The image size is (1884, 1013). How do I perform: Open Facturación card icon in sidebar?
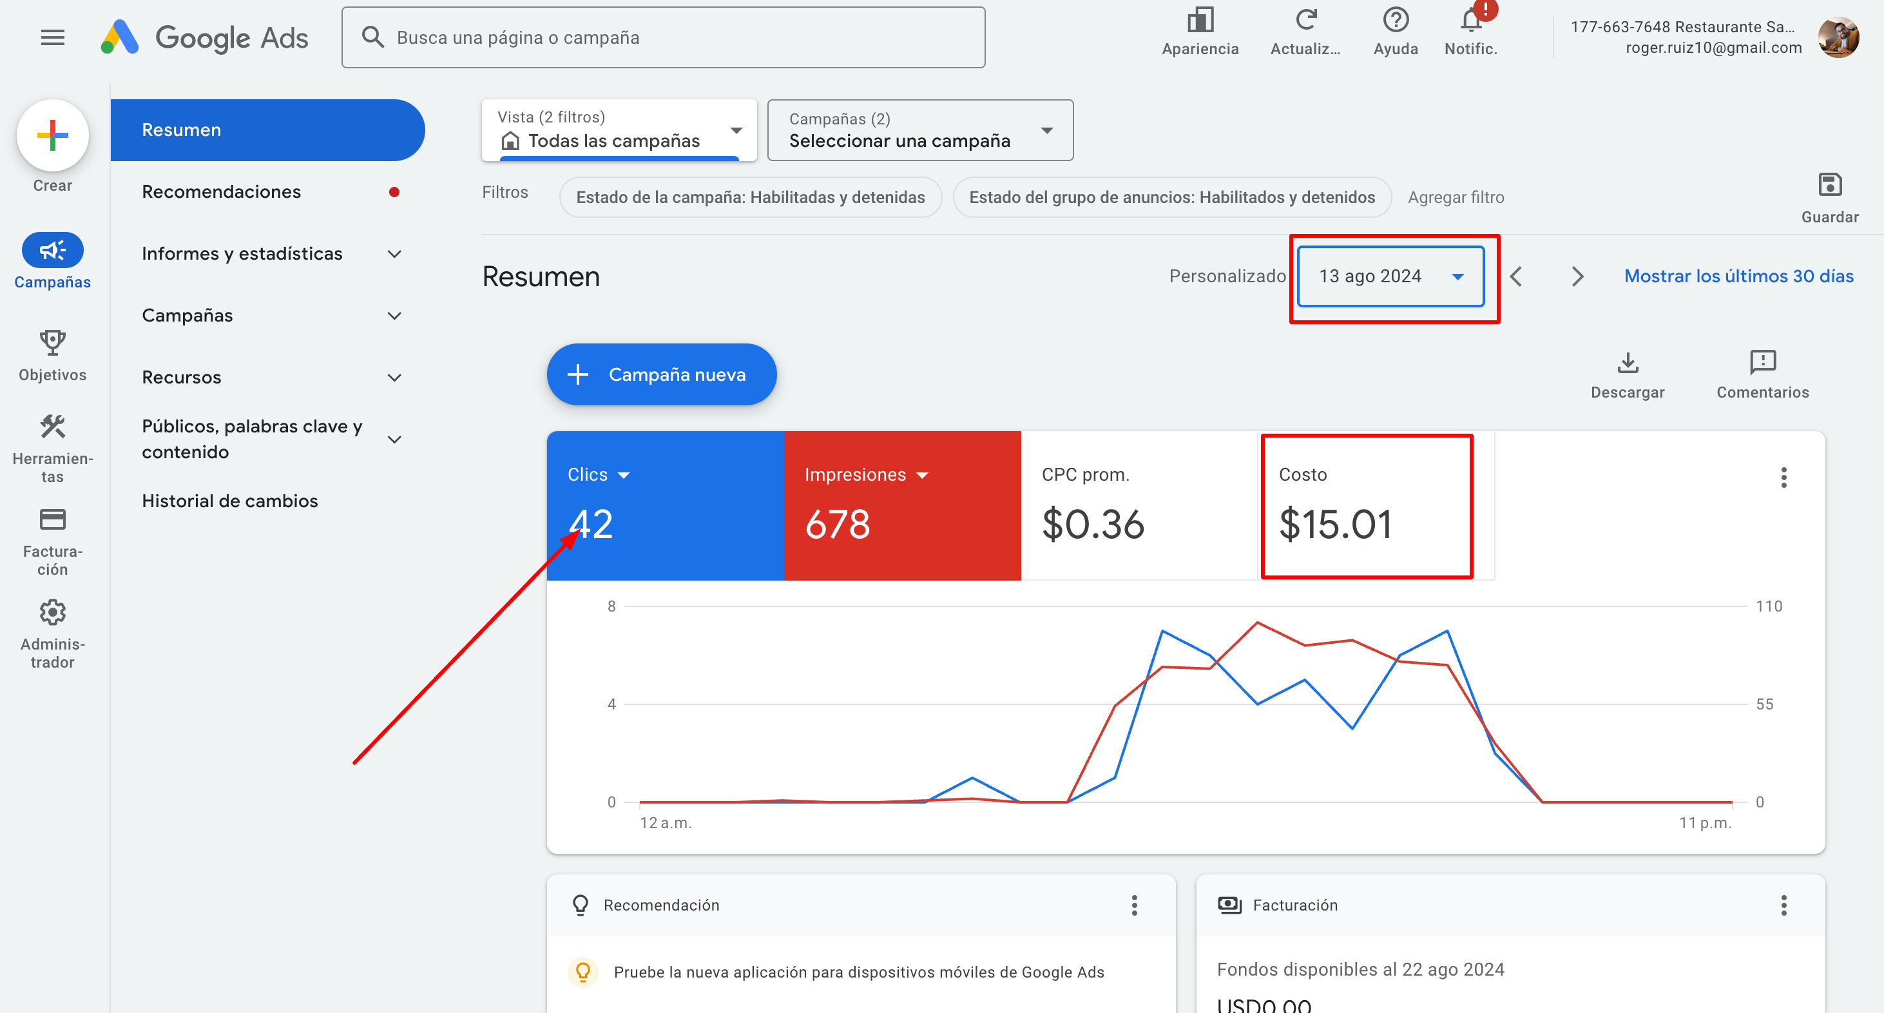coord(53,520)
